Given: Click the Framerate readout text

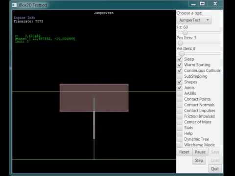Looking at the screenshot, I should pos(28,22).
